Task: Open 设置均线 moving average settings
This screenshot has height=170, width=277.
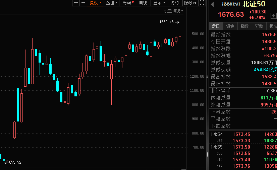Action: (173, 11)
